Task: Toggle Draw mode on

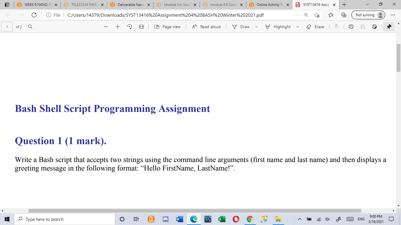Action: click(241, 27)
